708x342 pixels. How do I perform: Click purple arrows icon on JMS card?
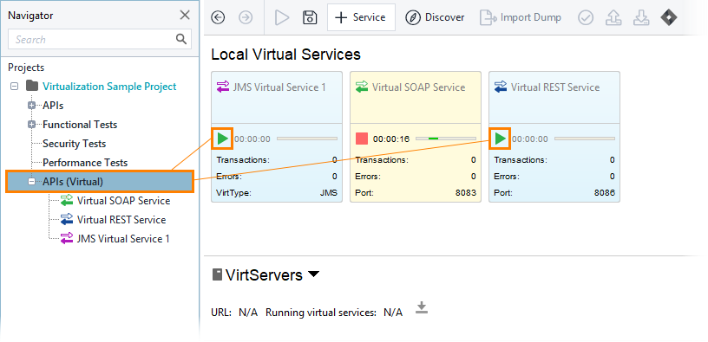click(223, 86)
